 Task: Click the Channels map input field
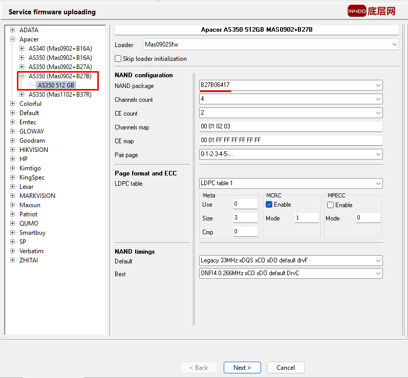pos(291,127)
